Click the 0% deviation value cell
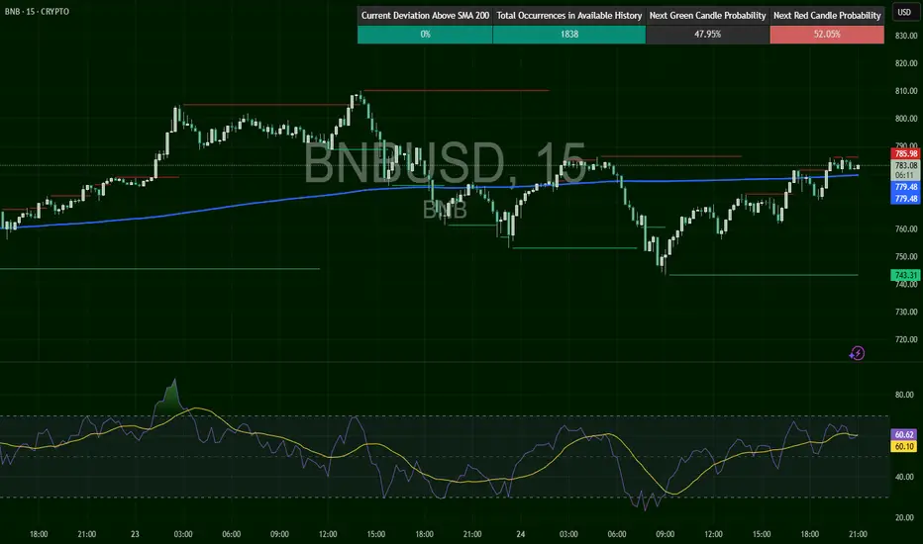 tap(425, 34)
